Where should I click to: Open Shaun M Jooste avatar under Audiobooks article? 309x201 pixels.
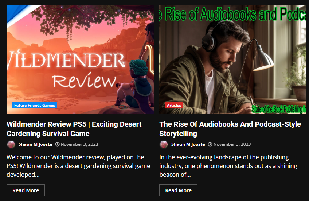(164, 144)
